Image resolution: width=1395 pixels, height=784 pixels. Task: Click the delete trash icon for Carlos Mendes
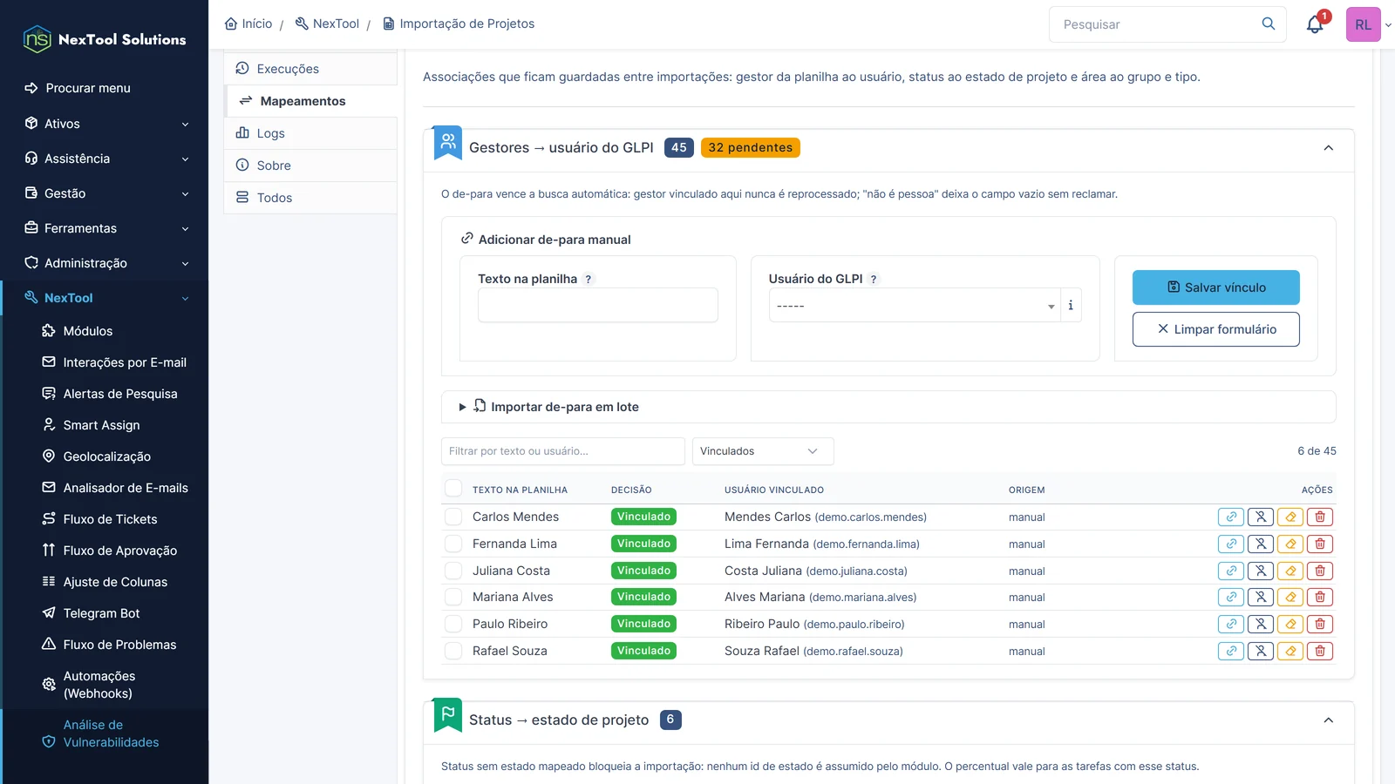tap(1320, 517)
